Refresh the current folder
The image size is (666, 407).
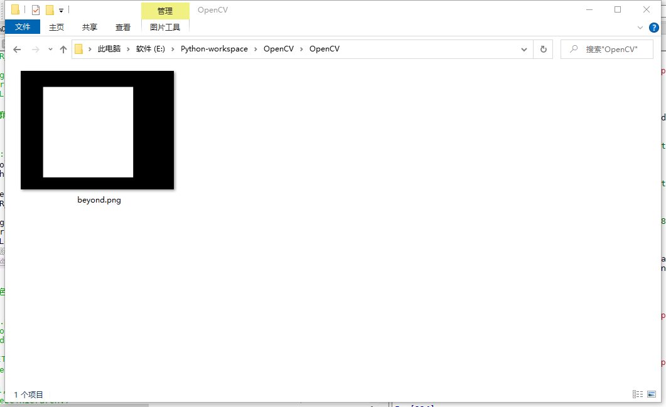pyautogui.click(x=543, y=50)
